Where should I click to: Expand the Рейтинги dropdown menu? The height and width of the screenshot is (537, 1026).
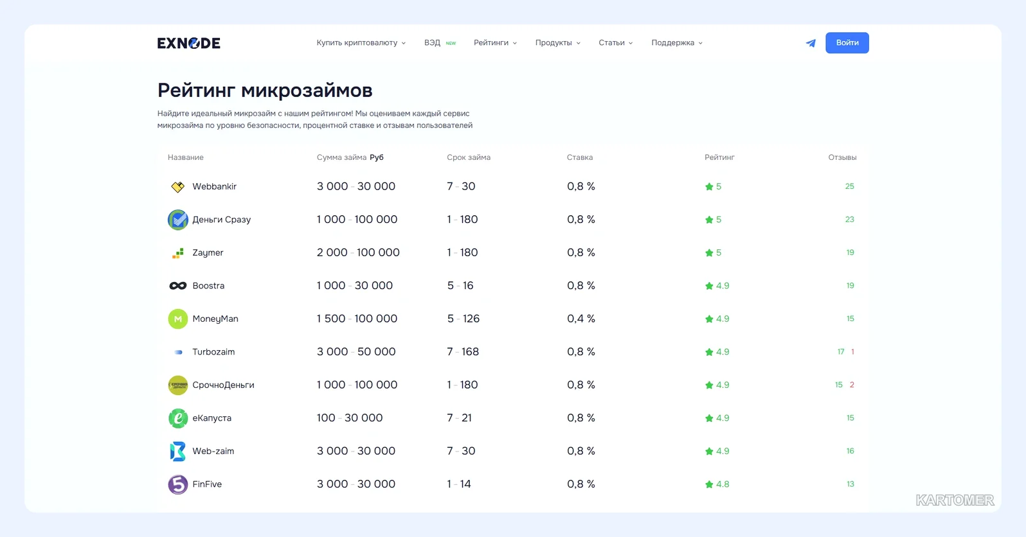pyautogui.click(x=496, y=43)
